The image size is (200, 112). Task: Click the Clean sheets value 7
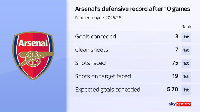pos(177,50)
